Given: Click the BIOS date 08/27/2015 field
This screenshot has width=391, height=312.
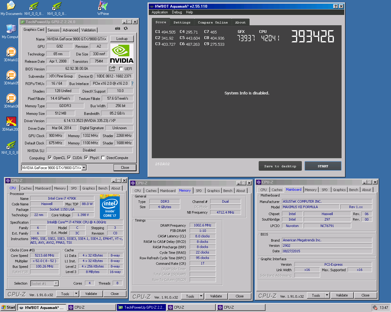Looking at the screenshot, I should pyautogui.click(x=327, y=251).
